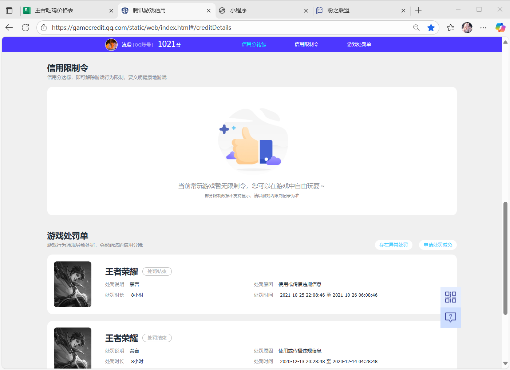The height and width of the screenshot is (370, 510).
Task: Launch the Copilot icon
Action: 501,28
